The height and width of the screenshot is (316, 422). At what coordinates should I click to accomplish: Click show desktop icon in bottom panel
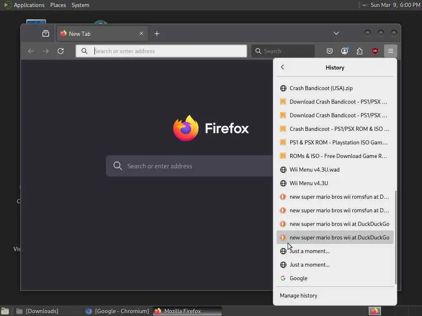5,311
